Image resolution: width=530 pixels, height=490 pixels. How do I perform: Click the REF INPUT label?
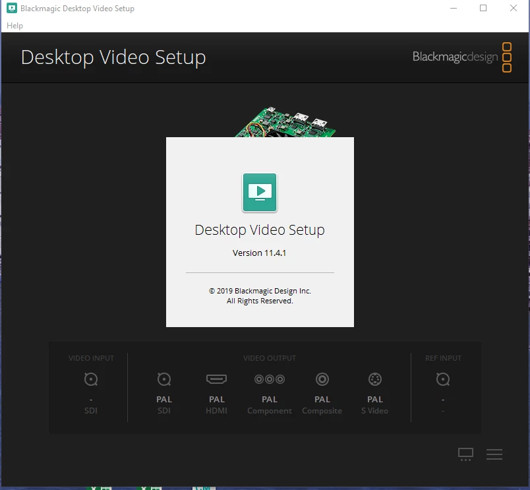coord(443,358)
